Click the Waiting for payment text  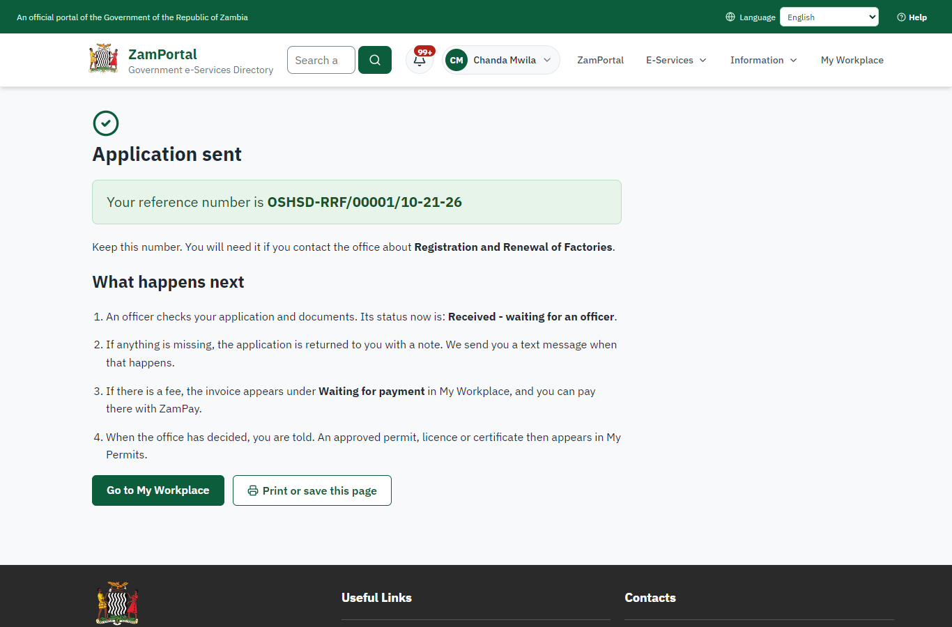tap(371, 392)
